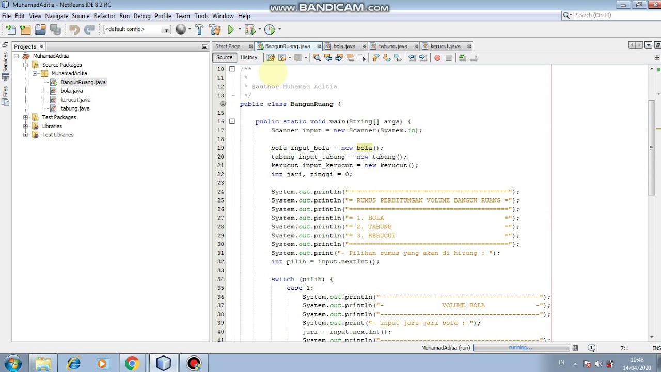Click the New Project toolbar icon
661x372 pixels.
click(25, 30)
